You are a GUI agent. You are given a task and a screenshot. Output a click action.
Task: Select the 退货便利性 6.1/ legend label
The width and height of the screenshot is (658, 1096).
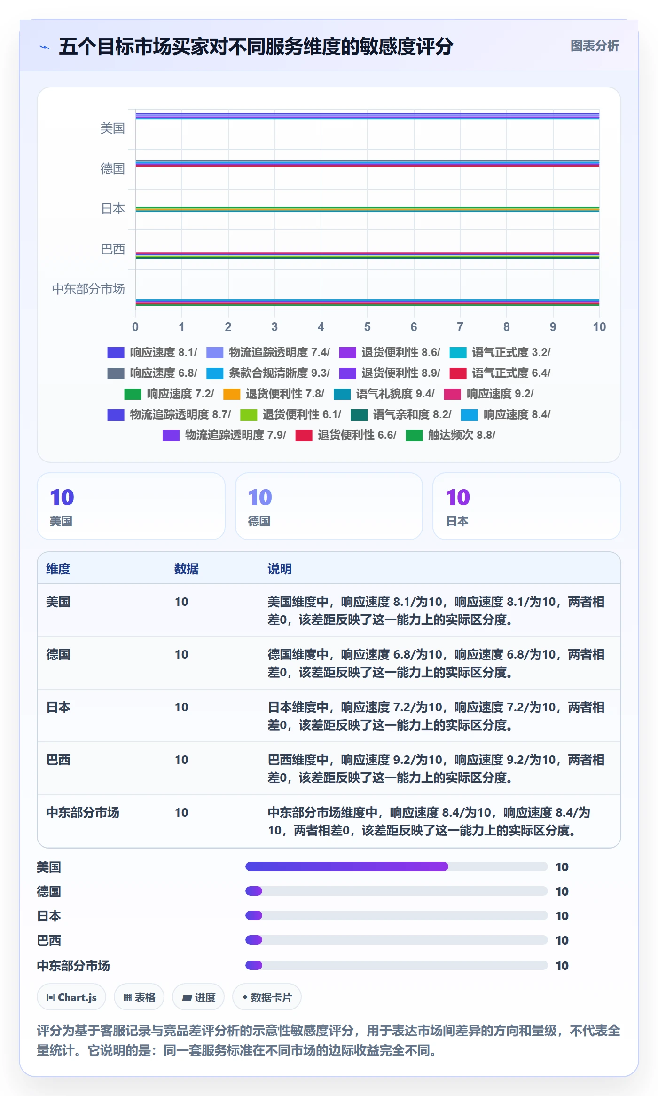tap(302, 414)
